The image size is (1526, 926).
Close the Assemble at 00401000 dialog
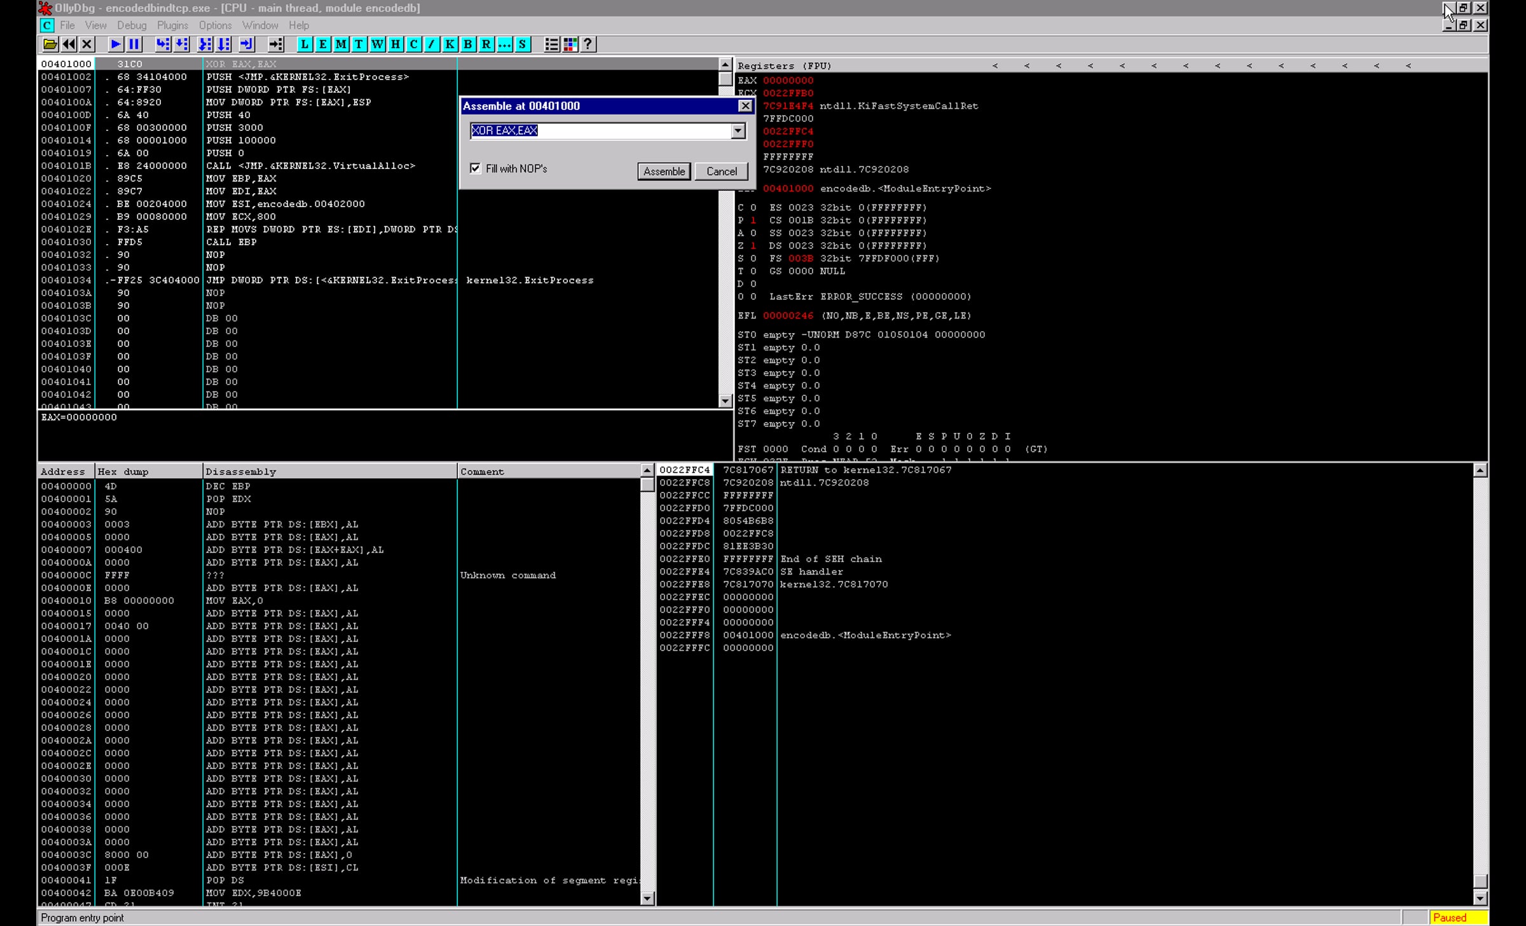click(x=745, y=106)
